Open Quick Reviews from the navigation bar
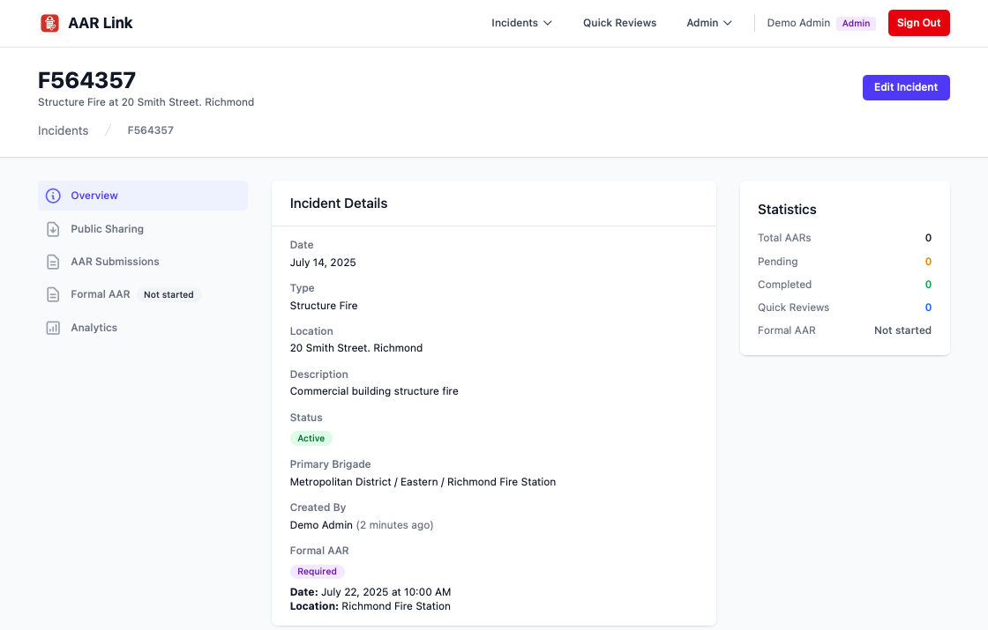The height and width of the screenshot is (630, 988). tap(619, 23)
